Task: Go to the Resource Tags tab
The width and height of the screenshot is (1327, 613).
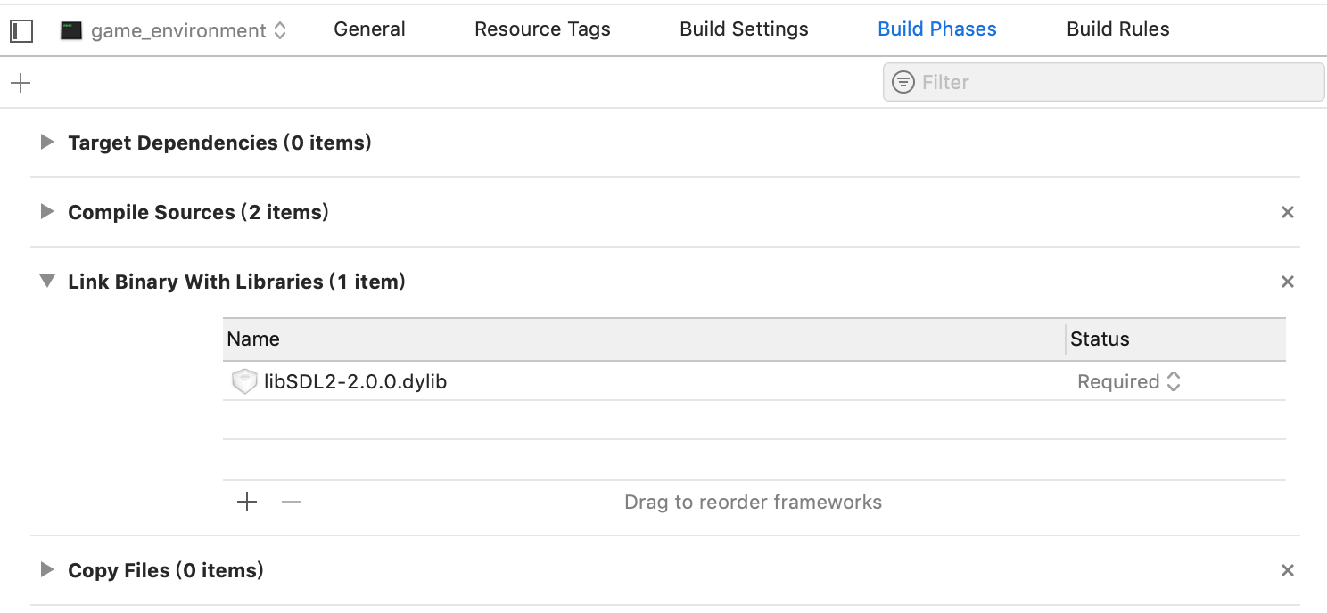Action: click(x=542, y=29)
